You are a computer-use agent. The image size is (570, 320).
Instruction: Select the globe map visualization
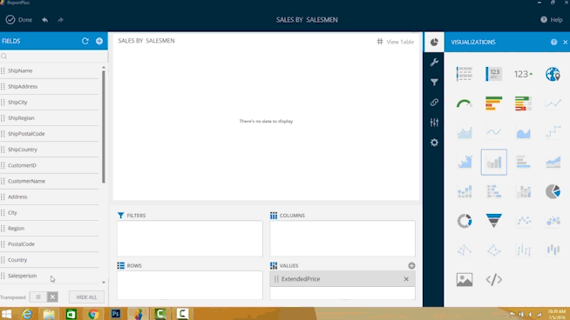[x=553, y=74]
